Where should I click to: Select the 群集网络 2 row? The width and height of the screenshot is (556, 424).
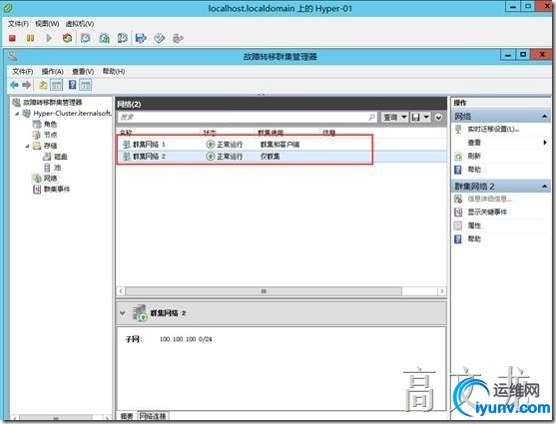281,156
